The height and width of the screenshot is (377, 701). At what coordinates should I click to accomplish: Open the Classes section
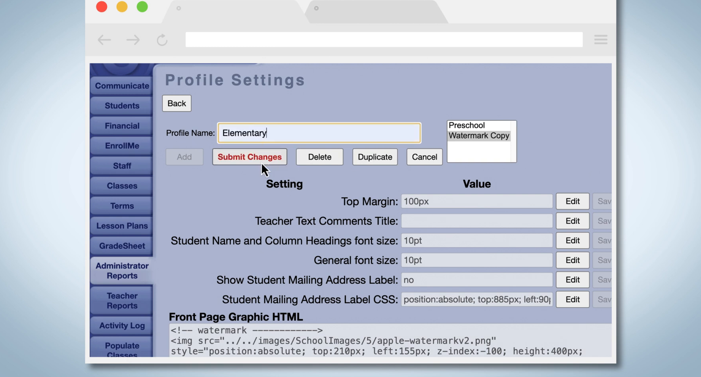122,186
